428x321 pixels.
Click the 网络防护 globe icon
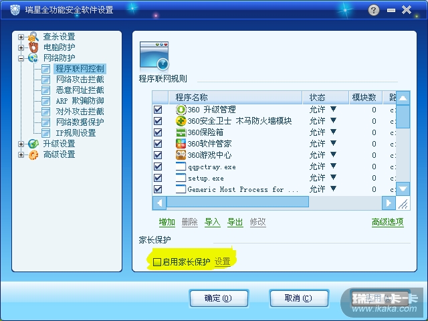33,58
